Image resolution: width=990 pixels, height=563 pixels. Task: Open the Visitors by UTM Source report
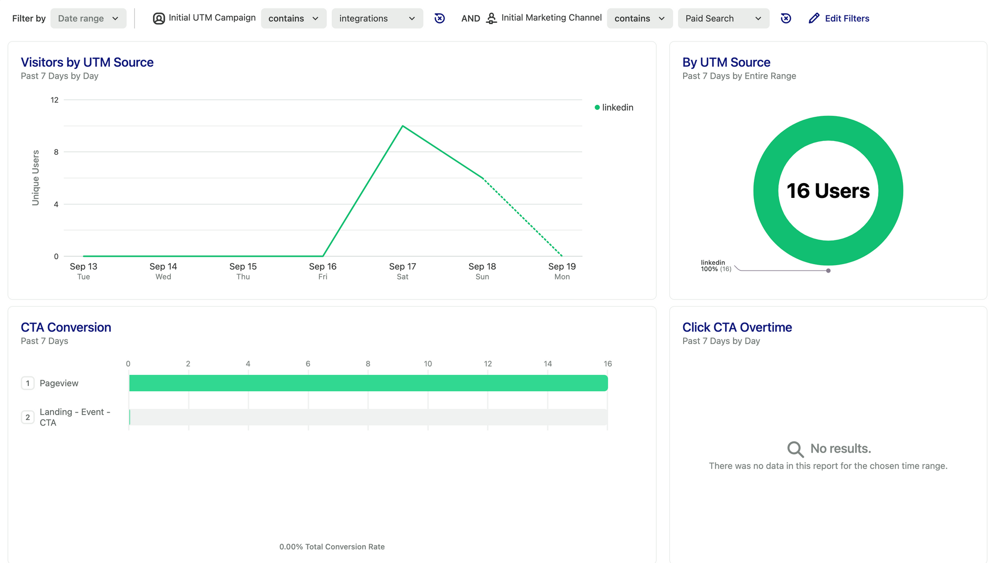pyautogui.click(x=87, y=62)
